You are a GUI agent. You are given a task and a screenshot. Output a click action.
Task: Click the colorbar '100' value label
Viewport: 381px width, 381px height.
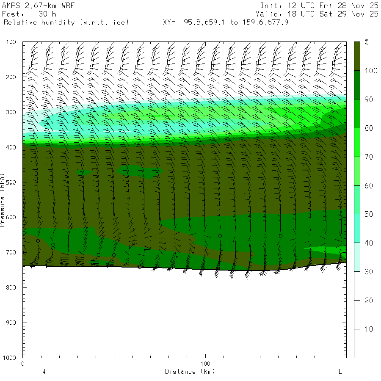click(371, 71)
